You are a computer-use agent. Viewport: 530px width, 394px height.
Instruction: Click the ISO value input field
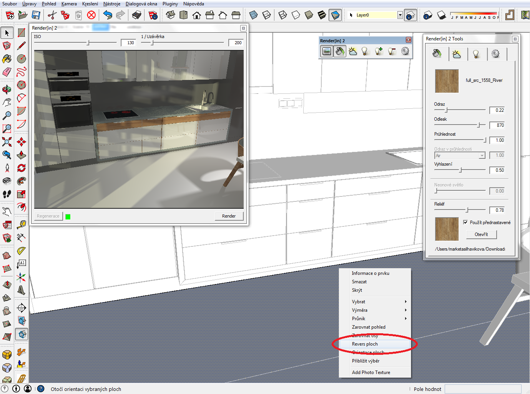coord(129,43)
